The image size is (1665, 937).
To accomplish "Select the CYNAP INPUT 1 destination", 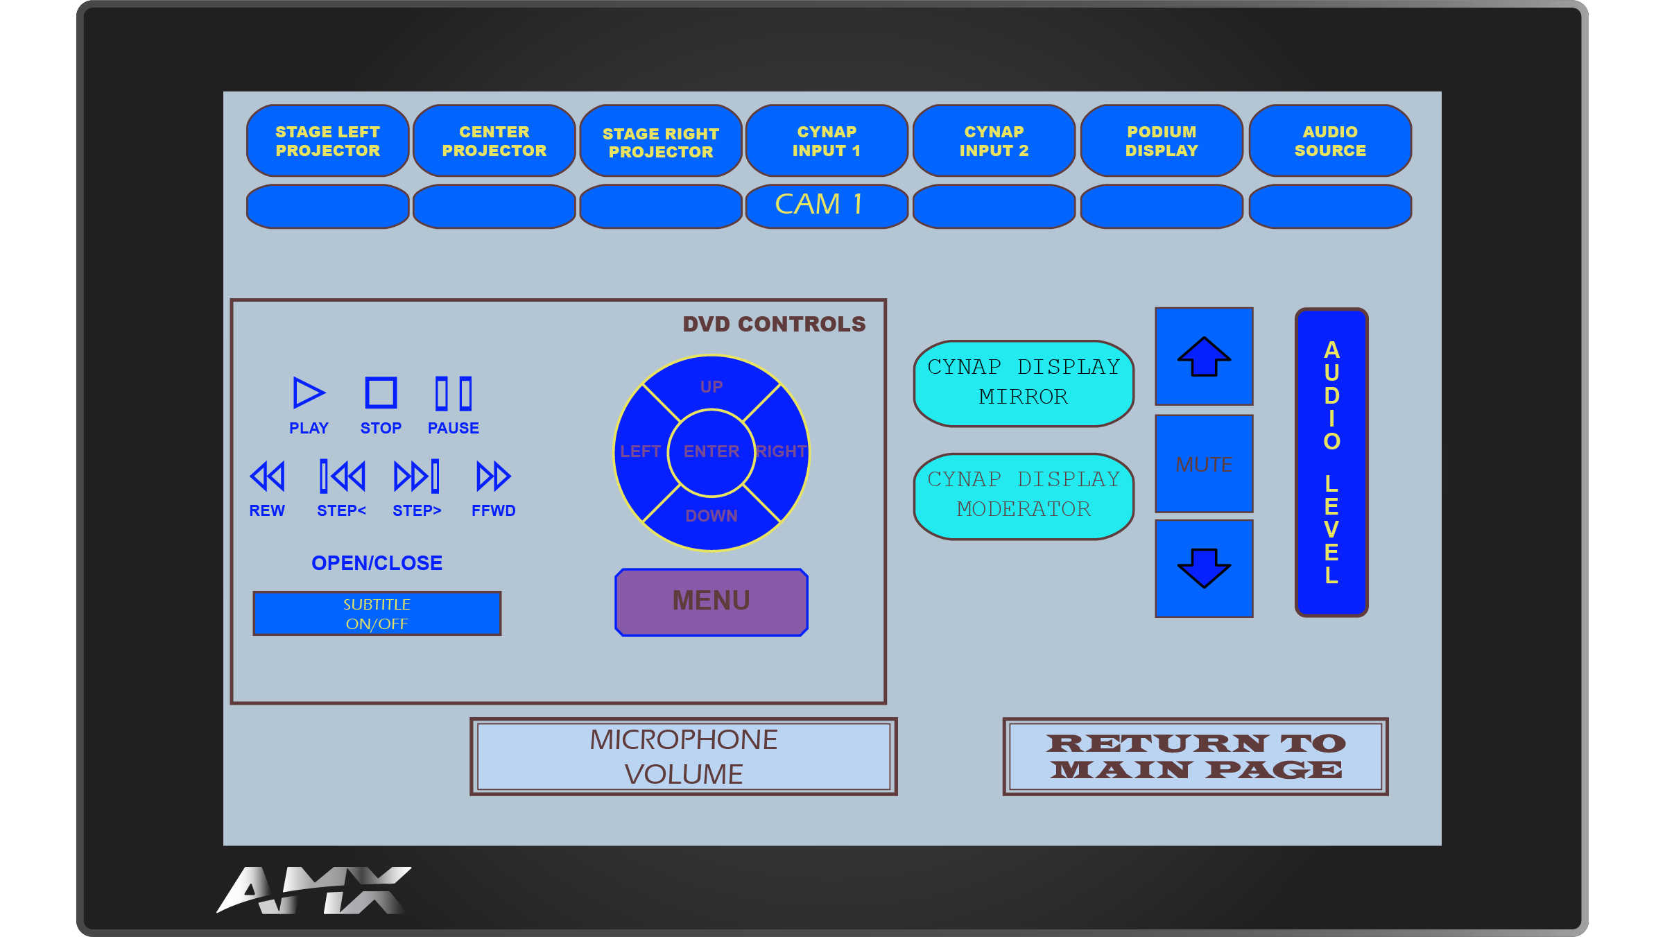I will 827,141.
